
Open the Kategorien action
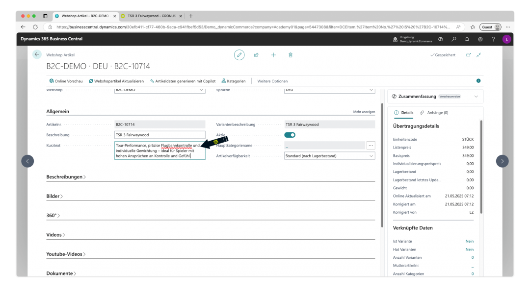point(234,81)
